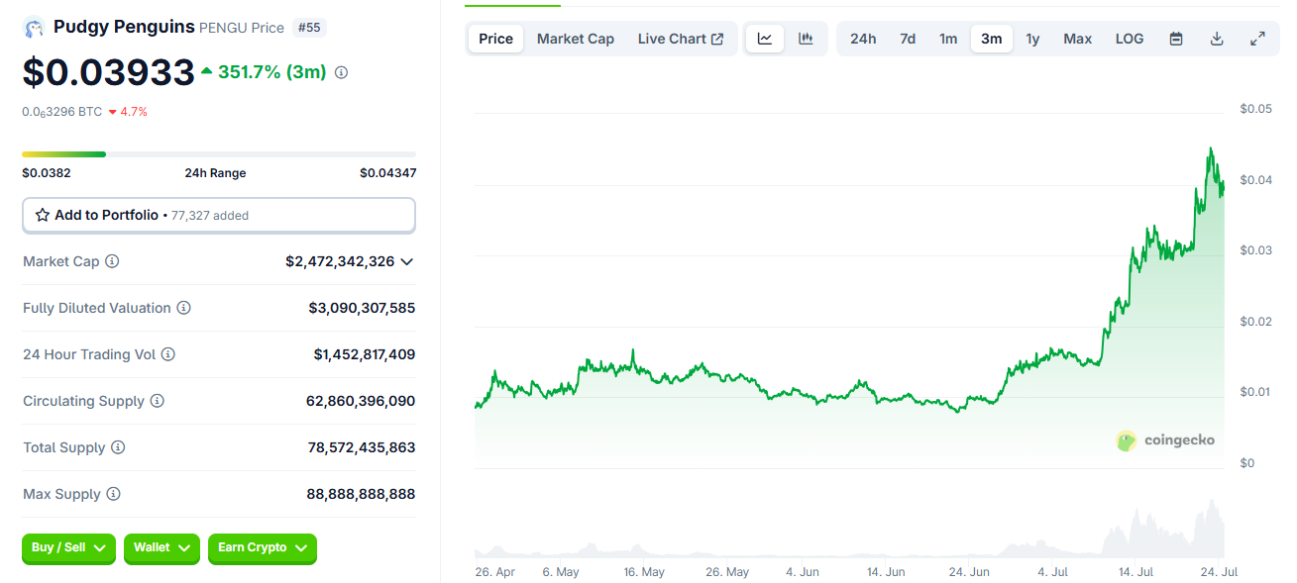Click the star icon in Add to Portfolio
This screenshot has width=1297, height=583.
pos(43,215)
